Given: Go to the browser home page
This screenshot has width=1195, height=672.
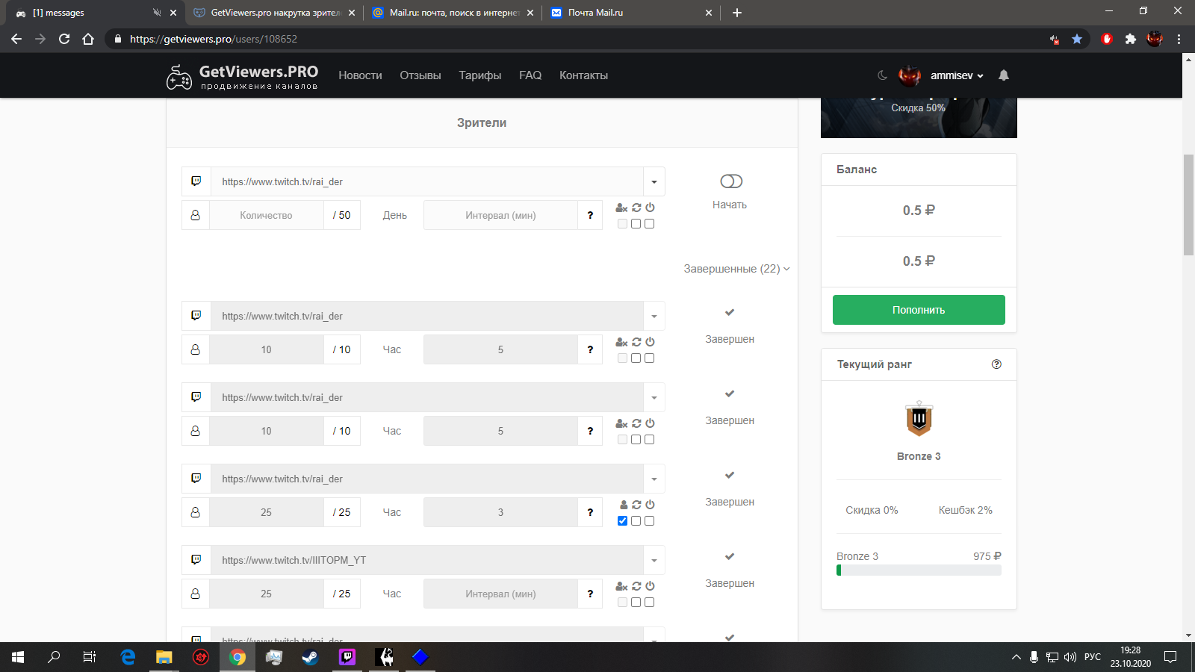Looking at the screenshot, I should coord(88,39).
